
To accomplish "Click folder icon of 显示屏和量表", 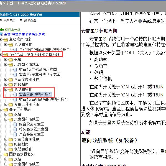I will (6, 109).
